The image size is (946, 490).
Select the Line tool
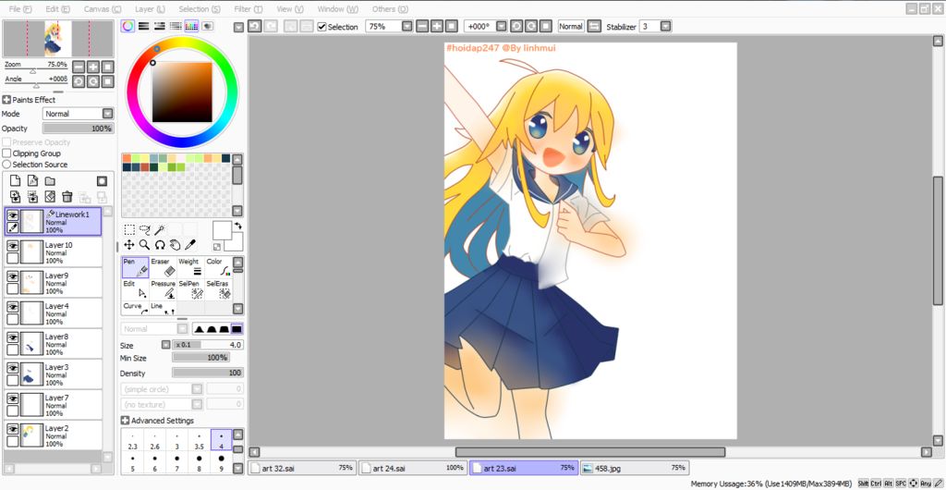point(163,308)
